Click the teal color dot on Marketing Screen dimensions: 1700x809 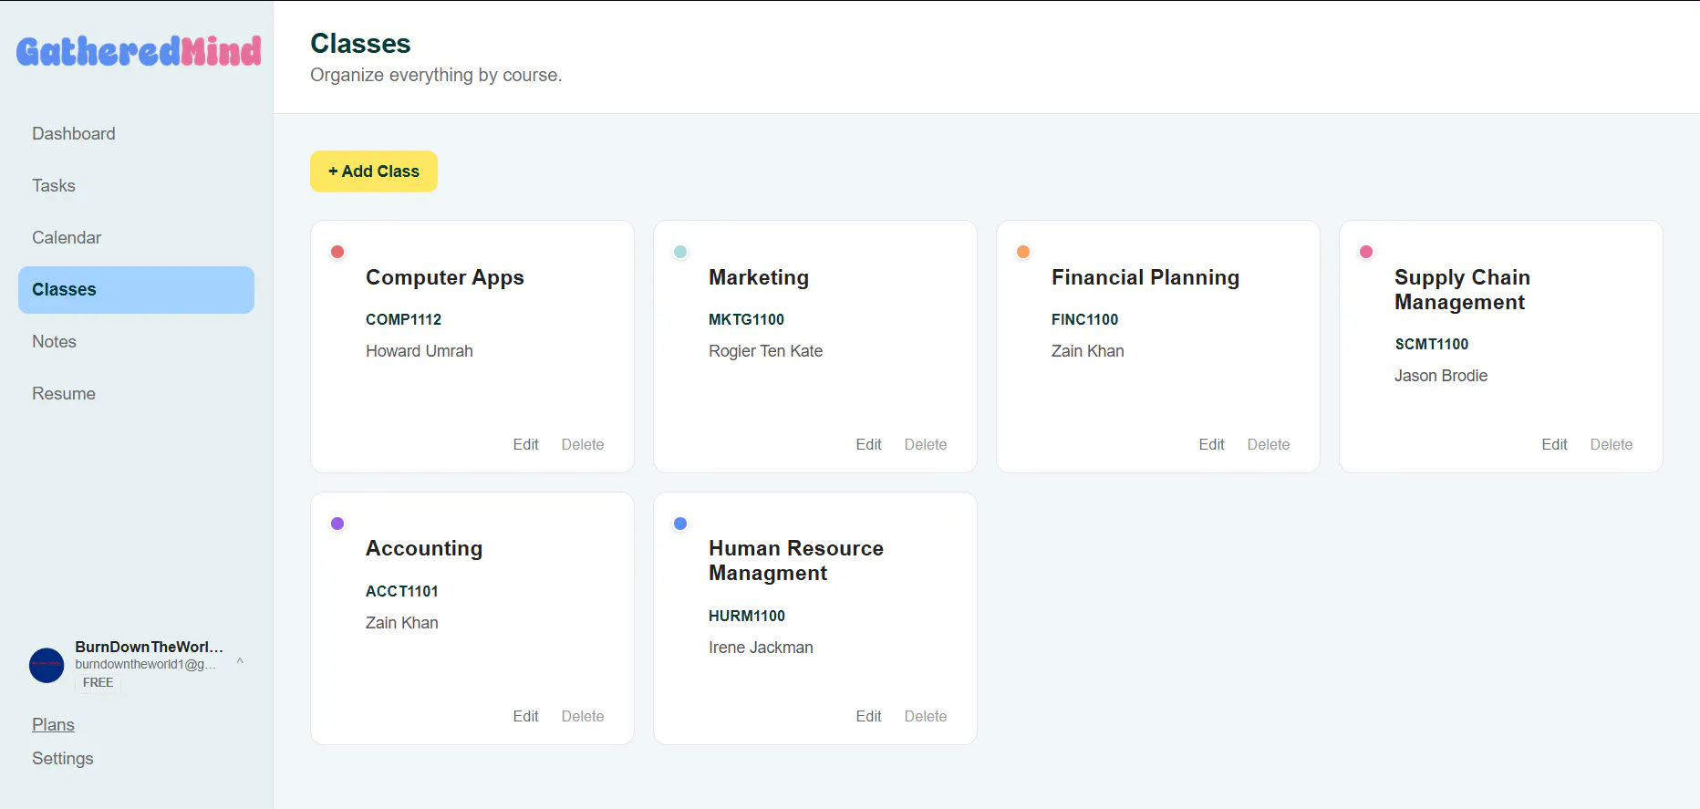click(x=680, y=252)
